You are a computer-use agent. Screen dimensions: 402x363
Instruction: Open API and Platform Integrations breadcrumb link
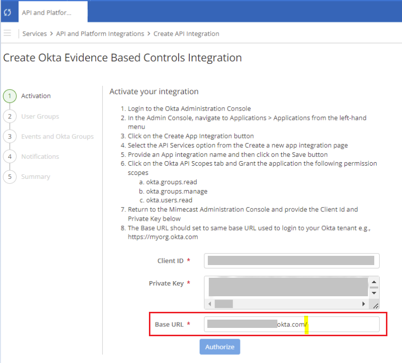(100, 34)
